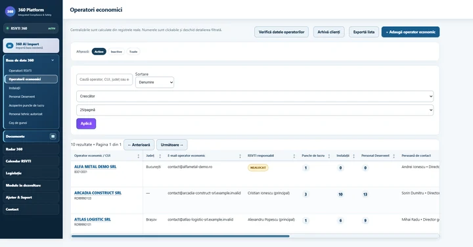Viewport: 473px width, 247px height.
Task: Sort by Județ column arrows
Action: tap(160, 156)
